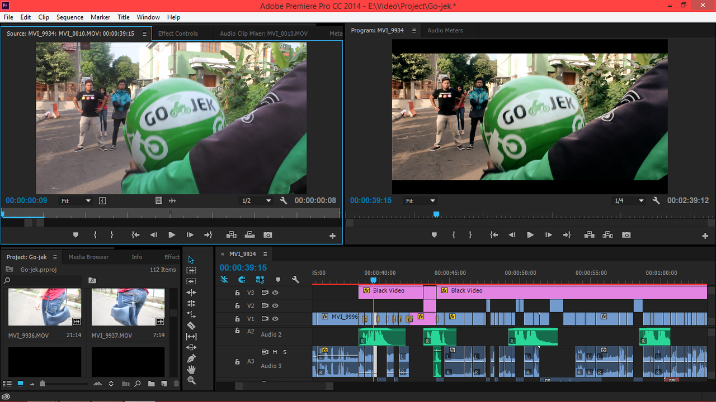Viewport: 716px width, 402px height.
Task: Open Source panel menu next to clip name
Action: 144,33
